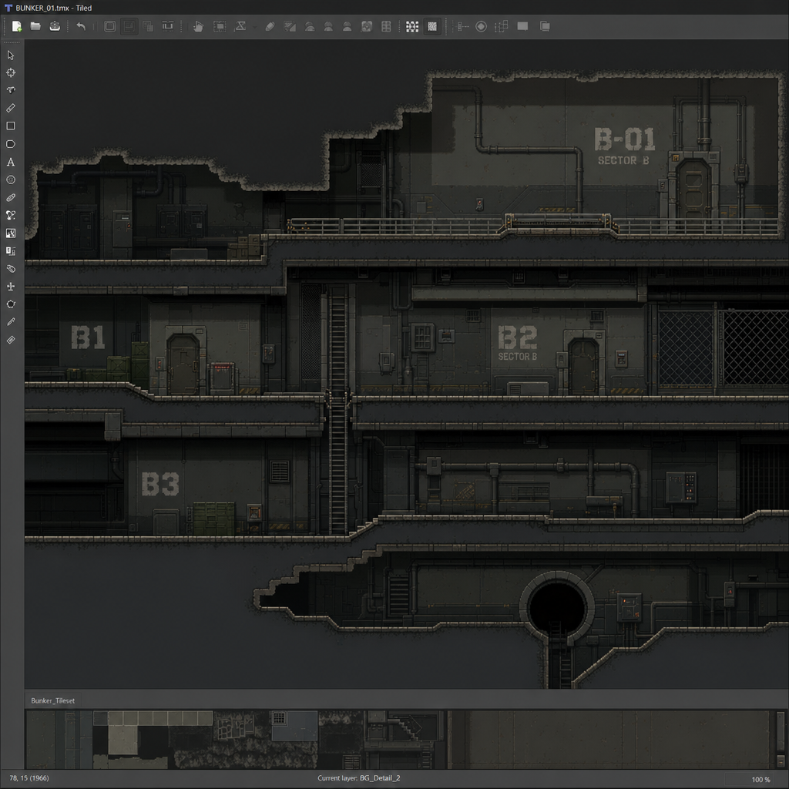Click the B3 wall sign on the map
The image size is (789, 789).
tap(160, 484)
